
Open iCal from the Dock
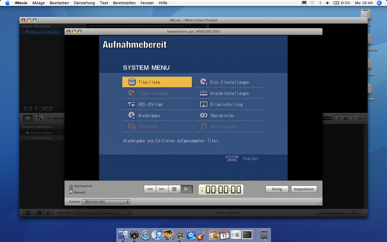tap(225, 235)
